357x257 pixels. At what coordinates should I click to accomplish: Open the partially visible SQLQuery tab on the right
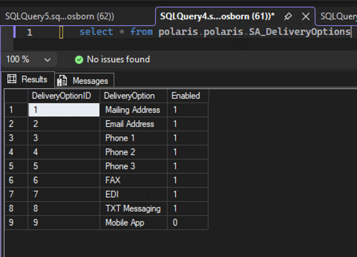(x=338, y=17)
